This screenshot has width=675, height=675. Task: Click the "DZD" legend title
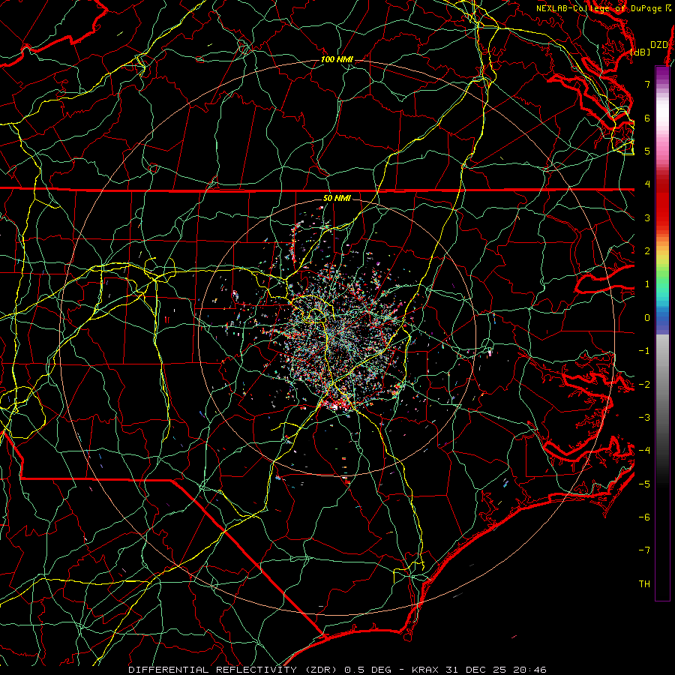coord(659,45)
